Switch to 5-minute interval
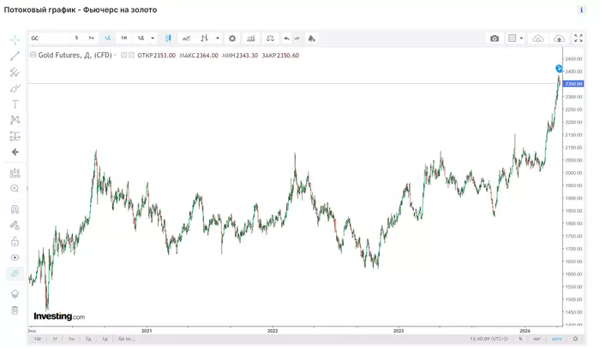Viewport: 600px width, 348px height. click(76, 38)
